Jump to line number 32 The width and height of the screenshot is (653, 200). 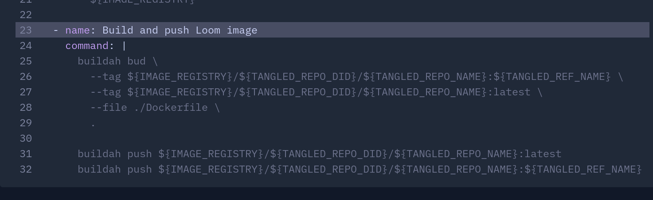26,169
